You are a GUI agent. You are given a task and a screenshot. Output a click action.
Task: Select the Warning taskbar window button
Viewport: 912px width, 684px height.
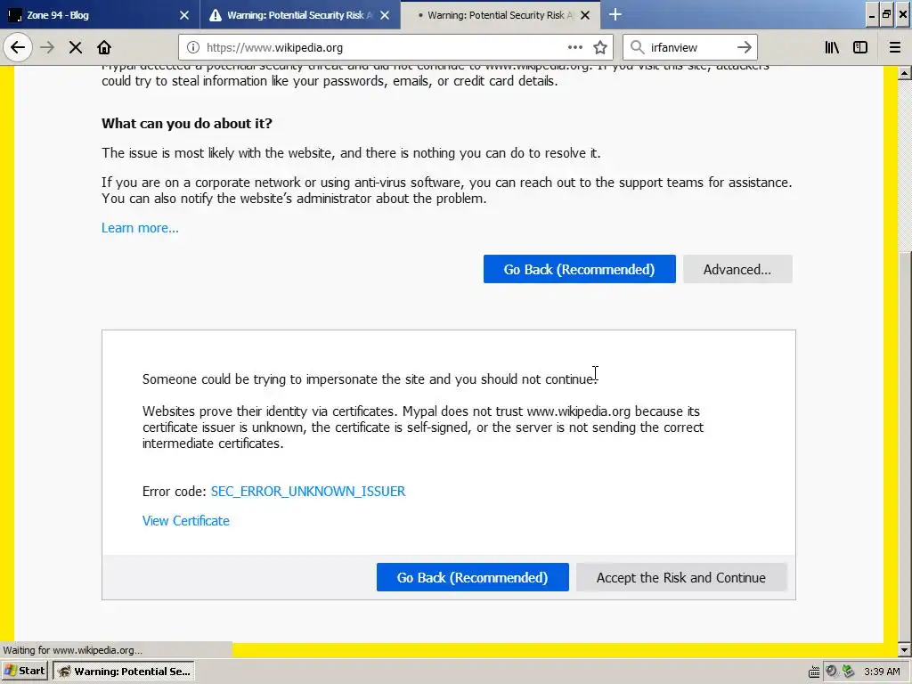point(124,672)
